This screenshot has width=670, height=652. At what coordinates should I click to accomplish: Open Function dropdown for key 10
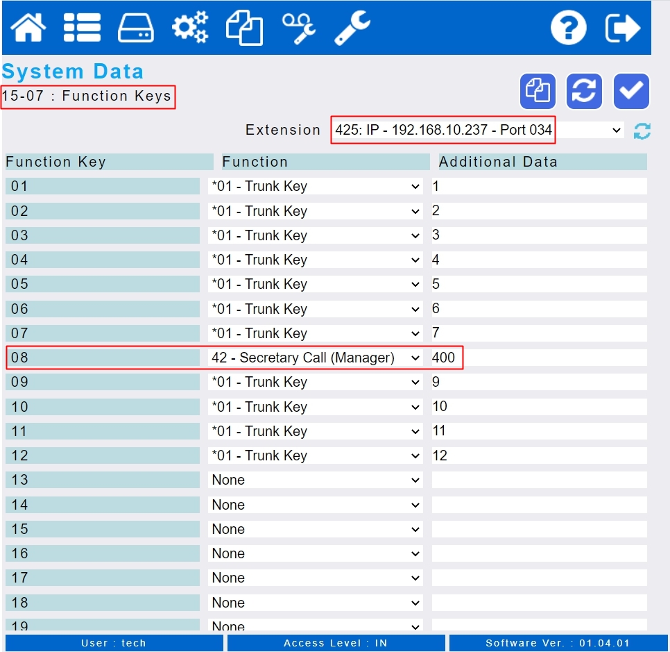(316, 407)
